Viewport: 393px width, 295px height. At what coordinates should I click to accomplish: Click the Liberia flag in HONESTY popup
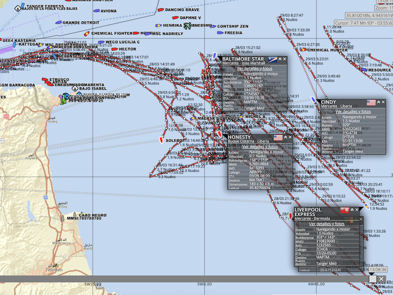pyautogui.click(x=278, y=138)
